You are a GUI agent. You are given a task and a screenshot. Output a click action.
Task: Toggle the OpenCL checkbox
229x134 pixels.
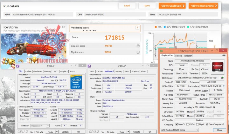[177, 124]
